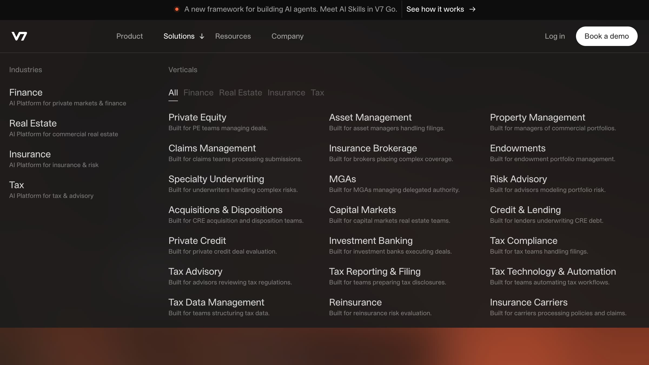Image resolution: width=649 pixels, height=365 pixels.
Task: Select the Insurance verticals tab
Action: click(286, 93)
